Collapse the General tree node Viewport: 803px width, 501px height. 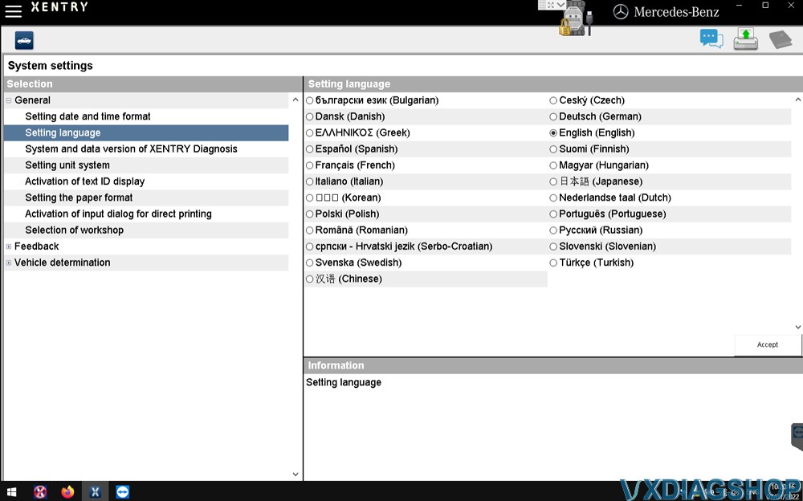pos(9,100)
